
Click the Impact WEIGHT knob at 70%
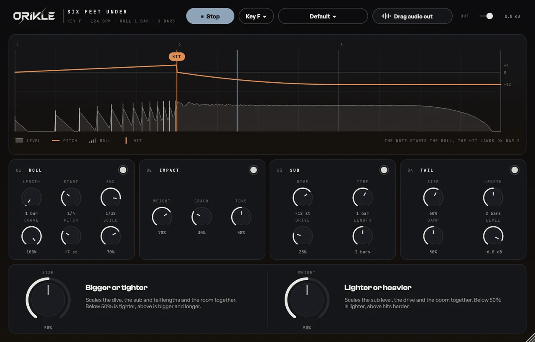pyautogui.click(x=162, y=217)
